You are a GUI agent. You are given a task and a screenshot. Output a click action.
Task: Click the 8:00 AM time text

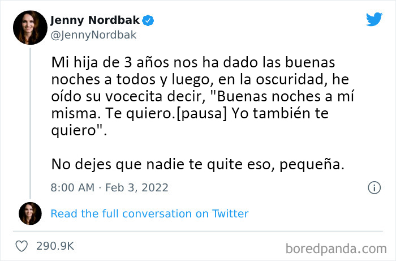(71, 187)
